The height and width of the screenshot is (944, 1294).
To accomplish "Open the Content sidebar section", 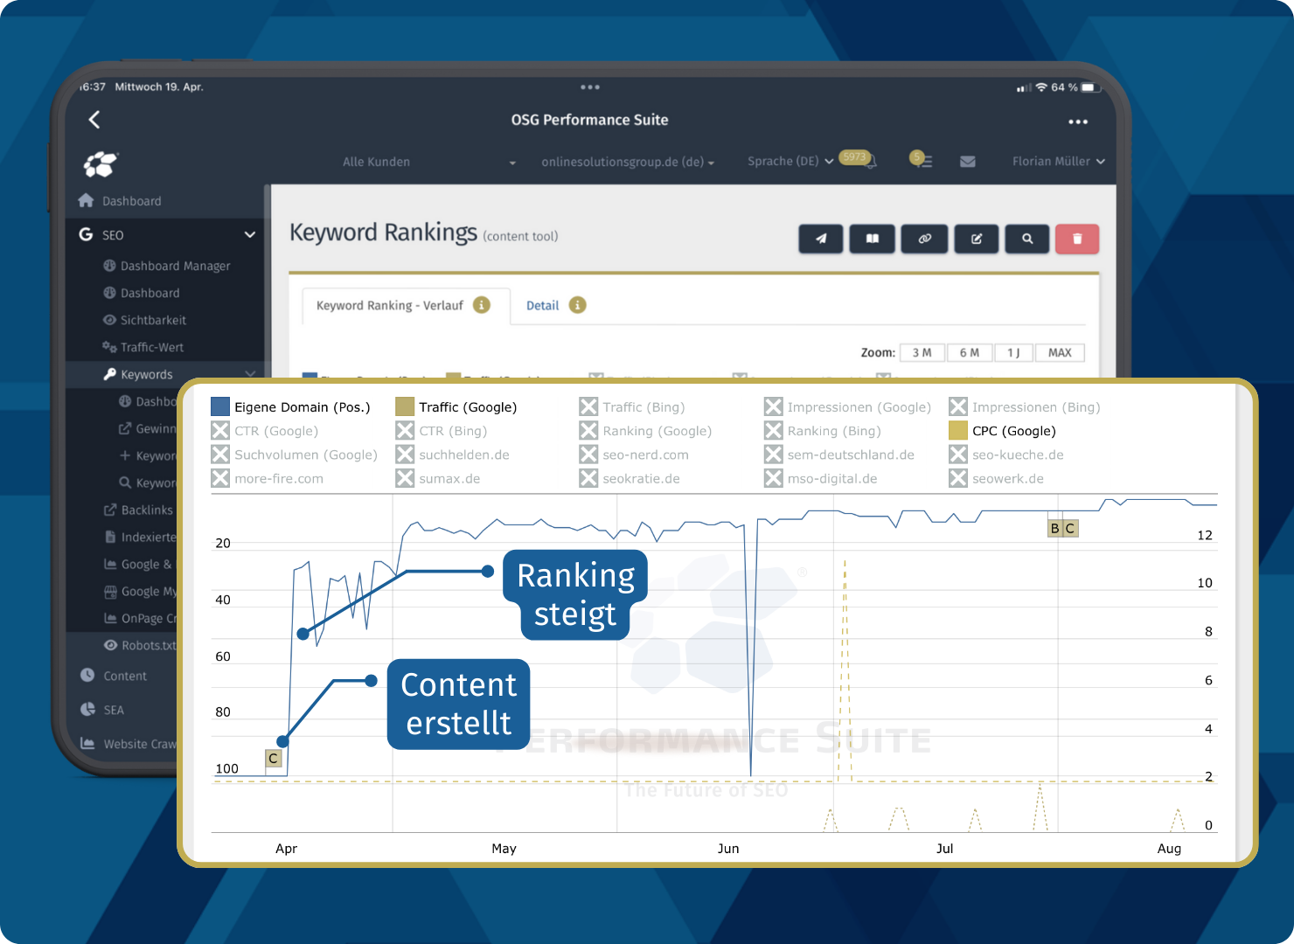I will pyautogui.click(x=125, y=676).
